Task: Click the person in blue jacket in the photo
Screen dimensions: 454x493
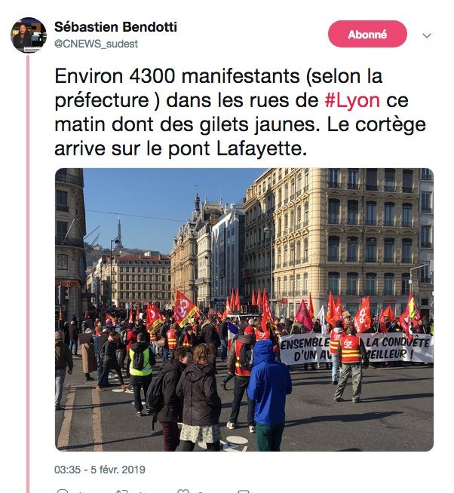Action: pyautogui.click(x=269, y=394)
